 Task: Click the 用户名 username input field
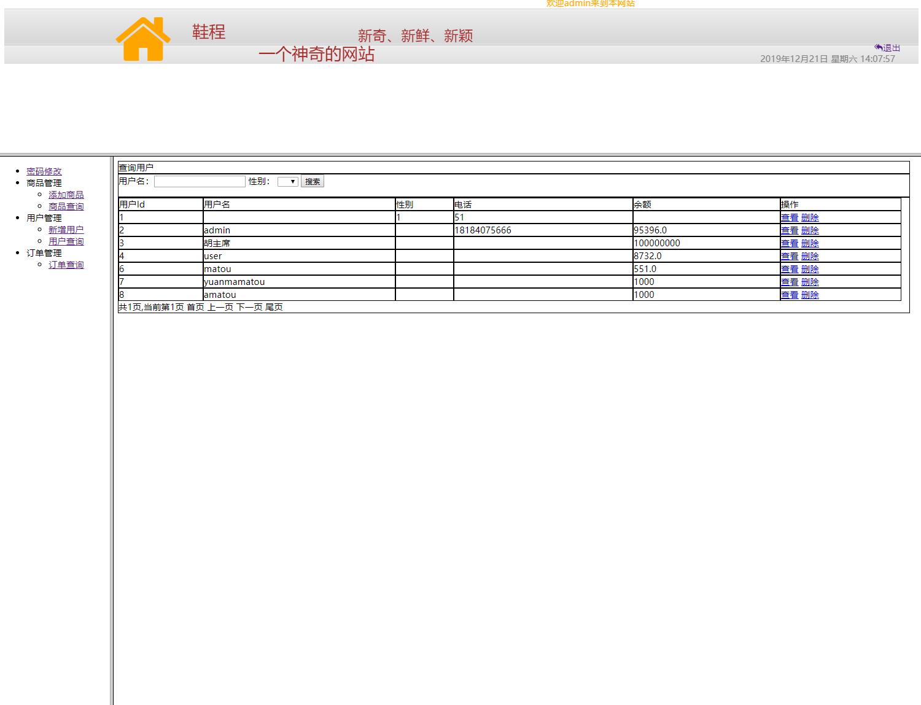[199, 181]
